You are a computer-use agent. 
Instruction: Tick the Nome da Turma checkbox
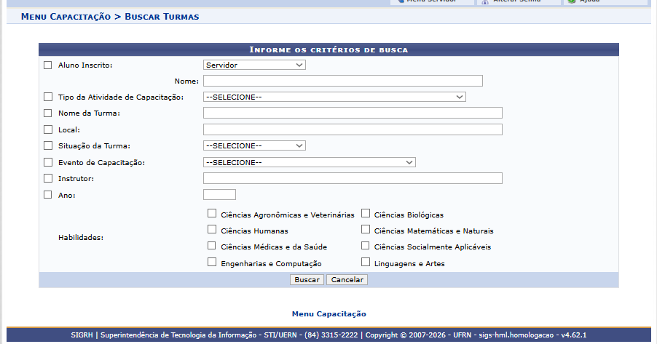point(48,113)
